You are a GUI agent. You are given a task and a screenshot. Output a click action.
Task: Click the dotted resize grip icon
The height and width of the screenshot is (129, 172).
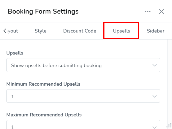169,126
